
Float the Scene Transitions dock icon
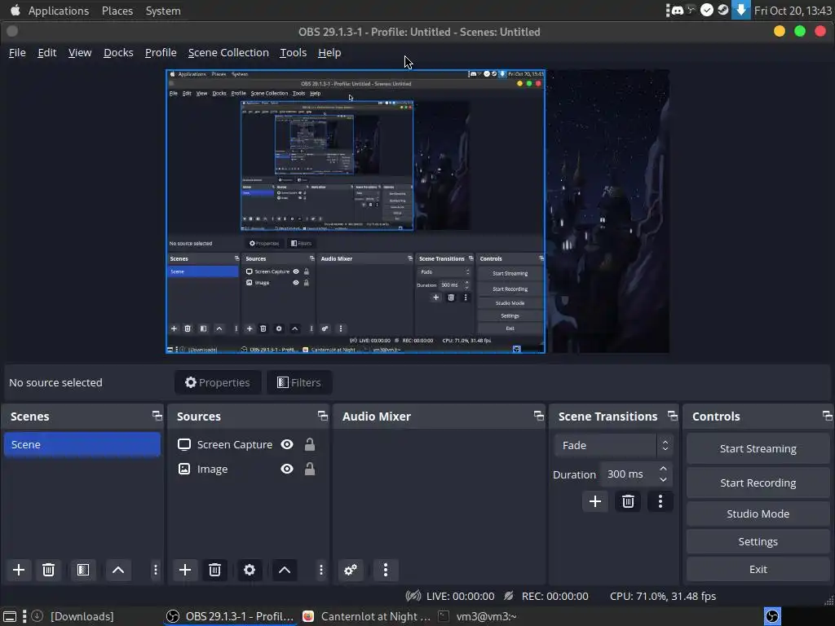[673, 416]
